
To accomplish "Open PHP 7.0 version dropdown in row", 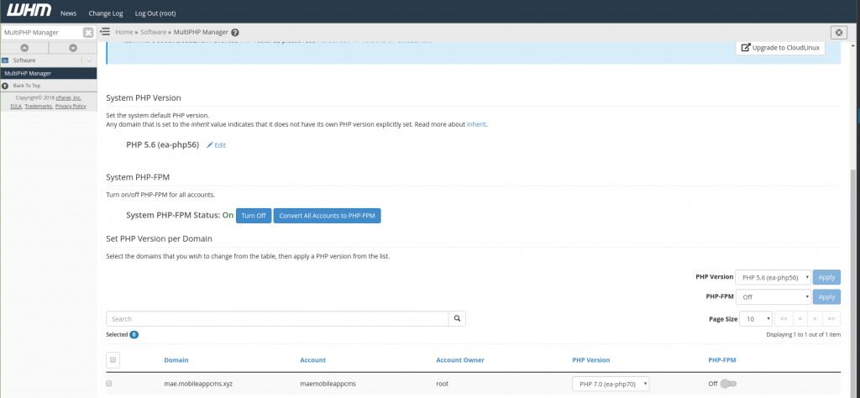I will (x=611, y=384).
